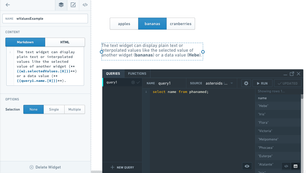Select the text widget on canvas
The width and height of the screenshot is (306, 173).
(152, 51)
